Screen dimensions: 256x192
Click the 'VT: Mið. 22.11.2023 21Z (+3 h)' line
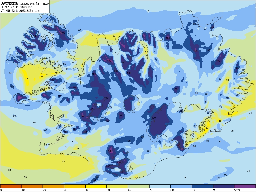coord(20,11)
